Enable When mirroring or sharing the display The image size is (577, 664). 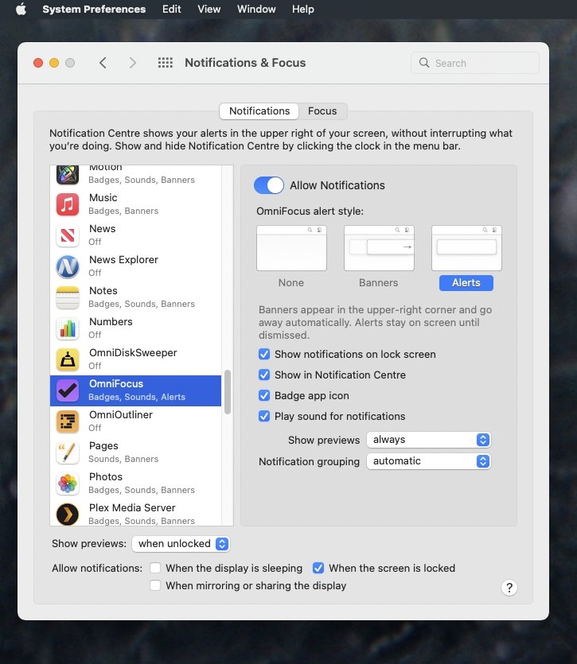(x=155, y=585)
